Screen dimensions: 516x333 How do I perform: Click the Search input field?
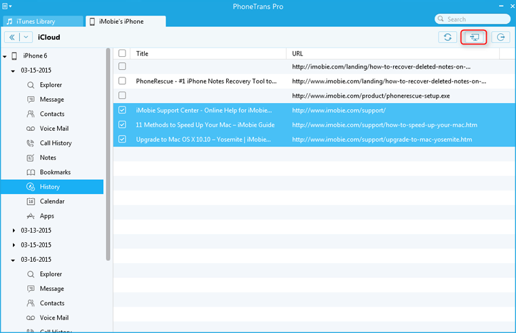[x=475, y=19]
